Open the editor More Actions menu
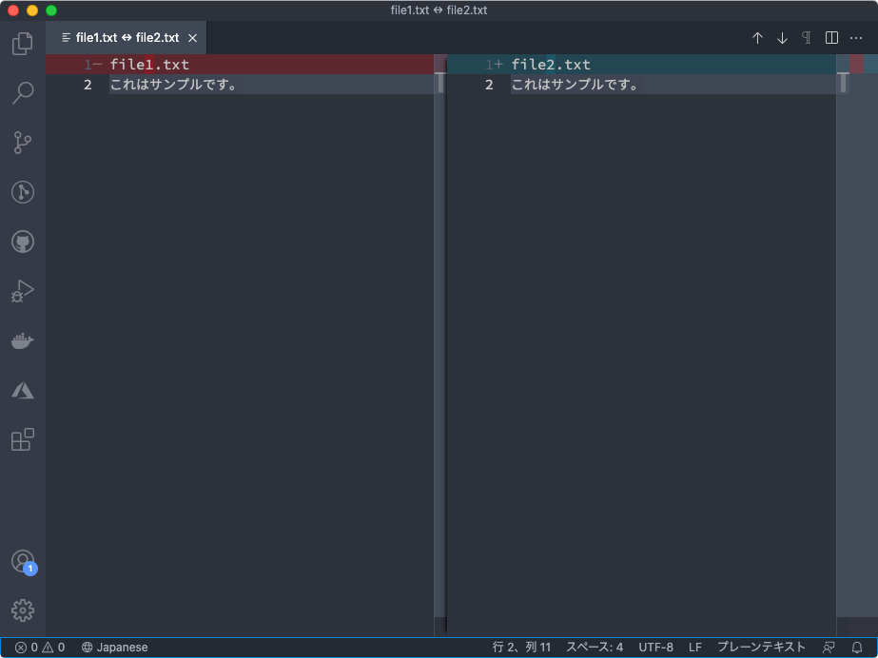The image size is (878, 658). click(x=855, y=37)
